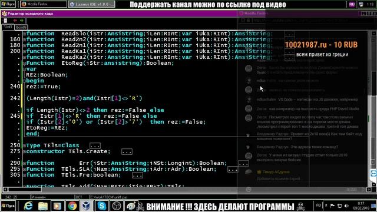Image resolution: width=377 pixels, height=212 pixels.
Task: Show hidden tray icons arrow
Action: pyautogui.click(x=326, y=206)
